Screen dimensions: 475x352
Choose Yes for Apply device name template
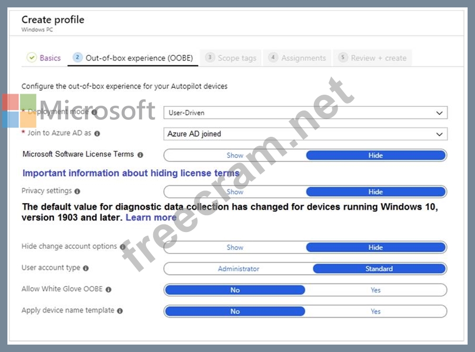(375, 311)
